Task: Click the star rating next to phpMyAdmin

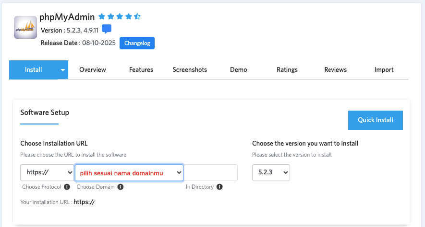Action: 119,17
